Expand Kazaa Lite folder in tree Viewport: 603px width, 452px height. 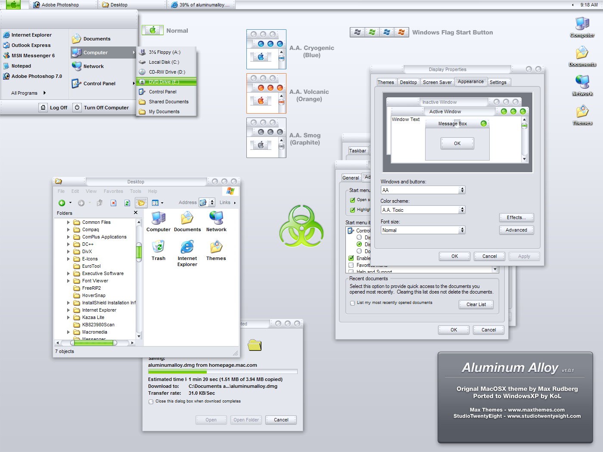pos(68,318)
